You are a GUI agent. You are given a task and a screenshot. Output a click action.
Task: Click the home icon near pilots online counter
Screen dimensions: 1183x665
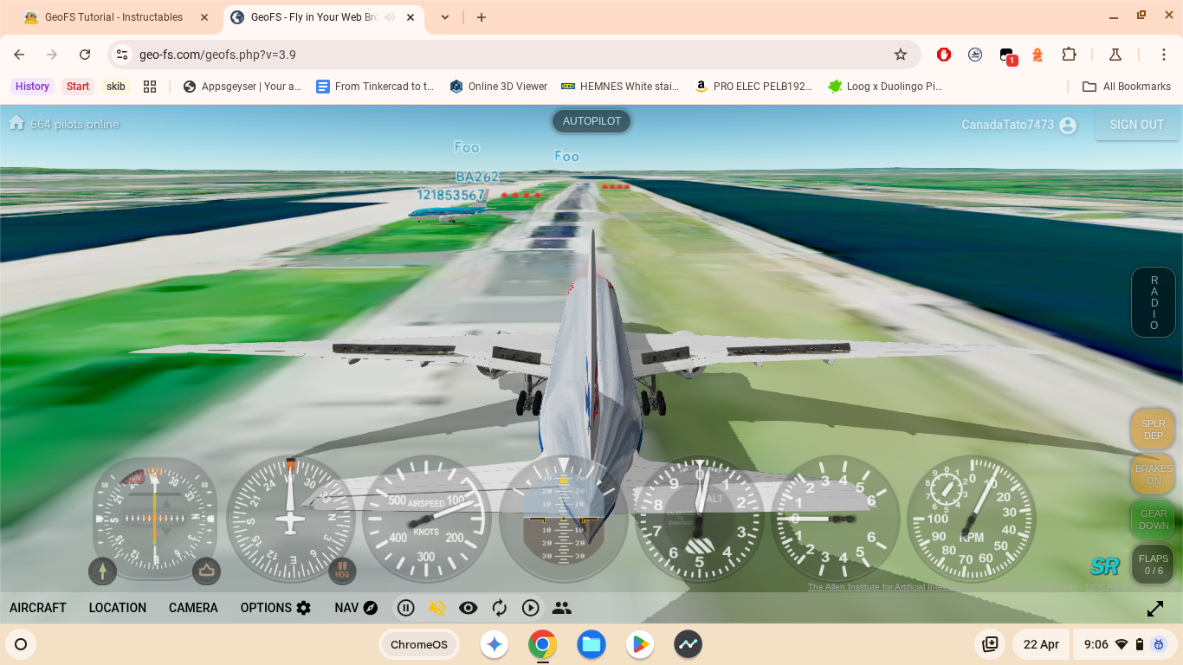16,123
